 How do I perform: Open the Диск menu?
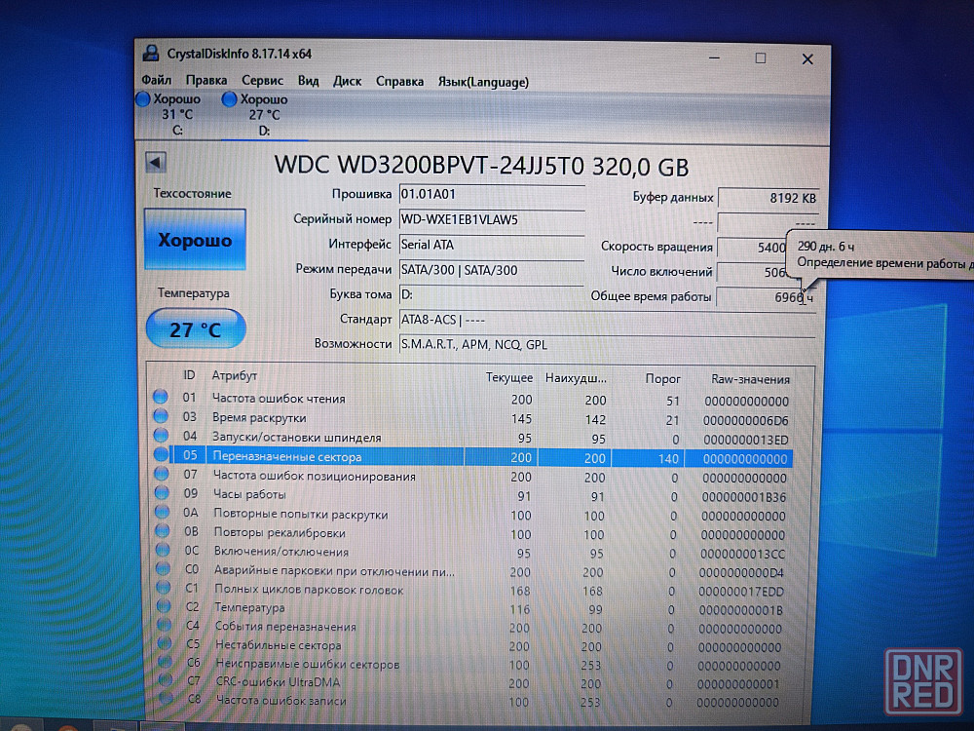348,82
